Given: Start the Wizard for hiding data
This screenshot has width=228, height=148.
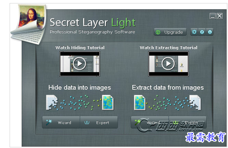Looking at the screenshot, I should tap(61, 123).
